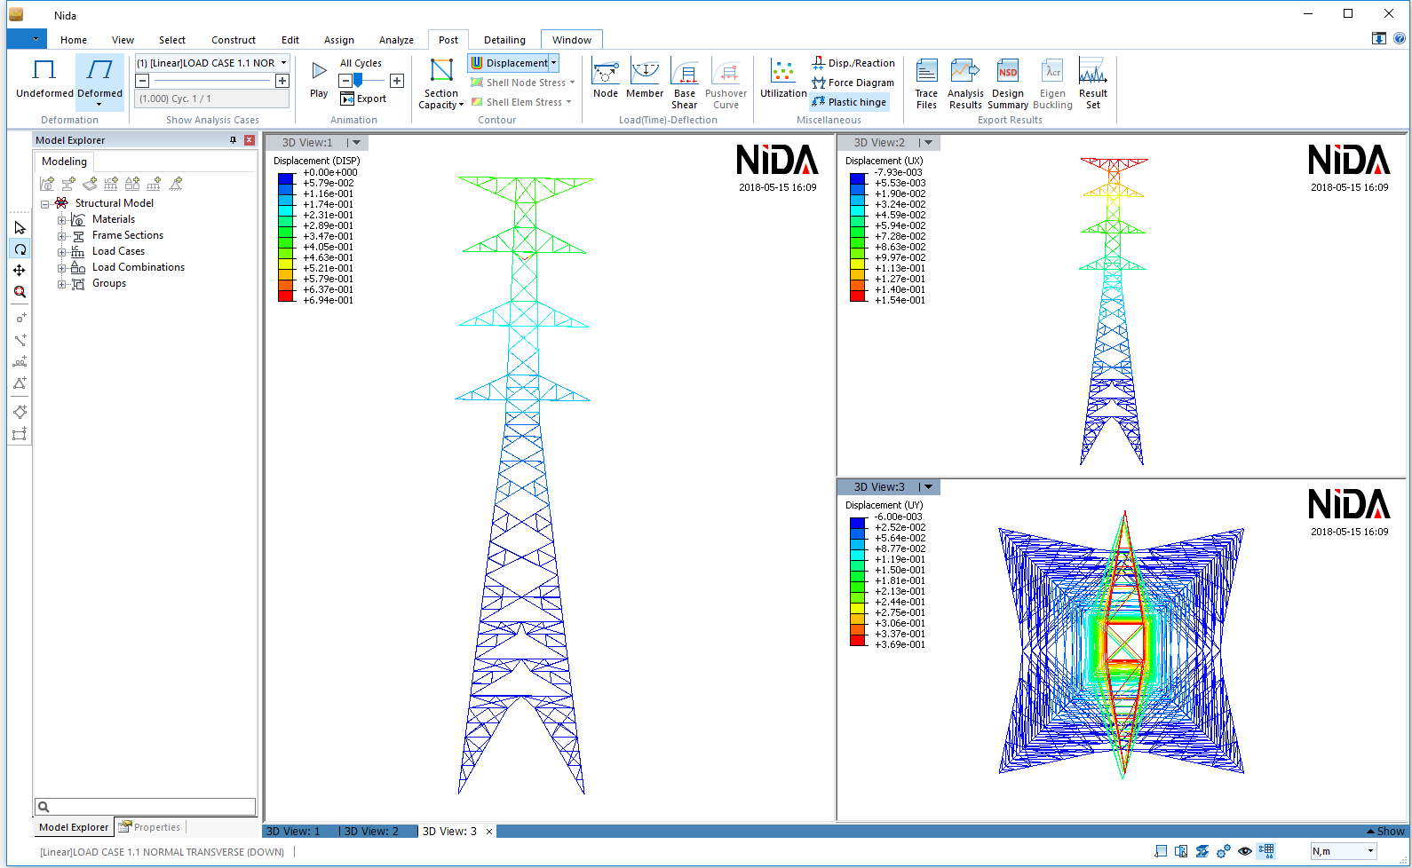
Task: Open Member load-deflection plot
Action: 645,80
